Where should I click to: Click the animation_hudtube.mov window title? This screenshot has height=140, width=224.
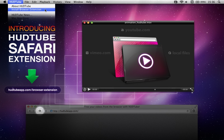coord(138,22)
